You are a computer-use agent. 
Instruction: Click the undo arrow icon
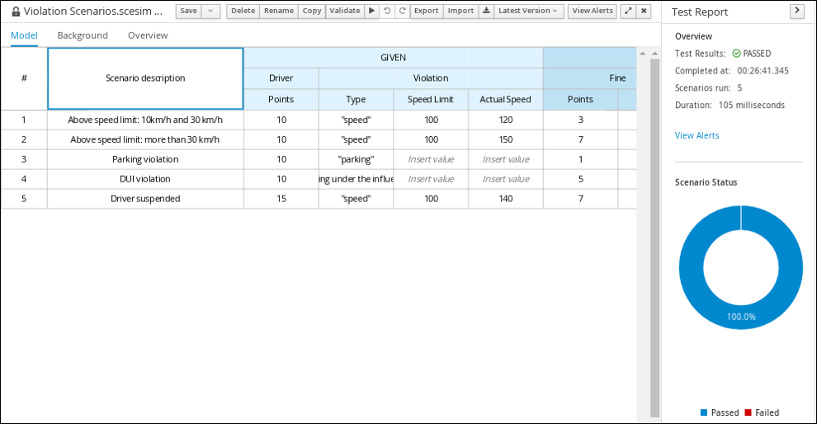click(387, 12)
